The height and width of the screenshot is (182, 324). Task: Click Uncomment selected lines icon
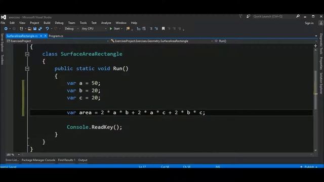pyautogui.click(x=156, y=29)
